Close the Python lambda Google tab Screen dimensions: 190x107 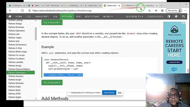tap(100, 6)
